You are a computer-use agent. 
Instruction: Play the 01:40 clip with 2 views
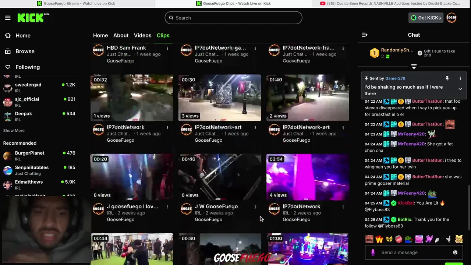[308, 98]
